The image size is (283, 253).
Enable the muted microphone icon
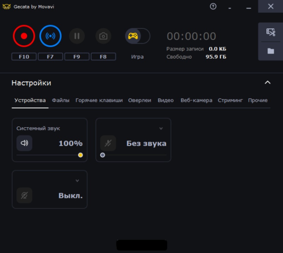pyautogui.click(x=108, y=143)
